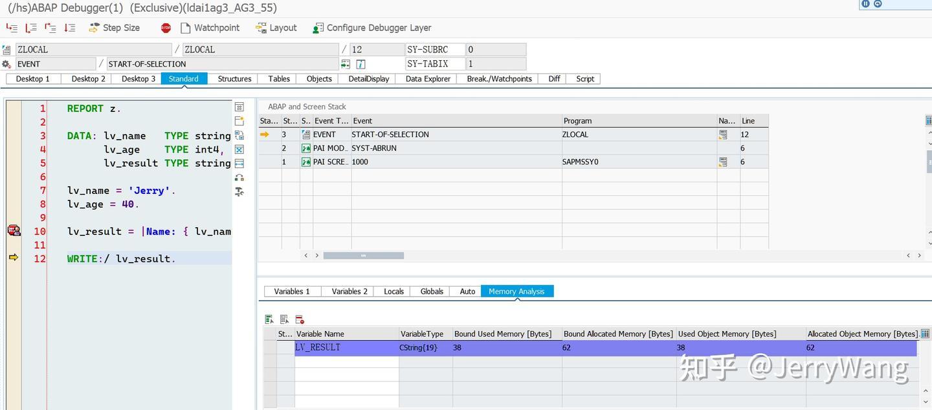Open the Diff tab
The image size is (932, 410).
(x=554, y=79)
